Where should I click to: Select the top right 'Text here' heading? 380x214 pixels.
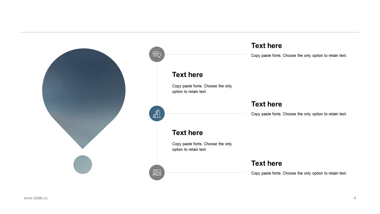[267, 45]
